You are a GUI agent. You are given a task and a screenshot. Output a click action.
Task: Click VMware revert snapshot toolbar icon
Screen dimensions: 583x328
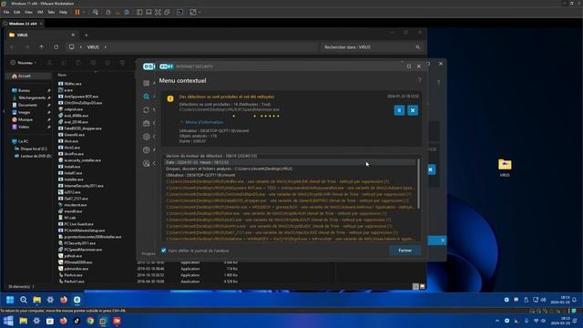(x=118, y=12)
